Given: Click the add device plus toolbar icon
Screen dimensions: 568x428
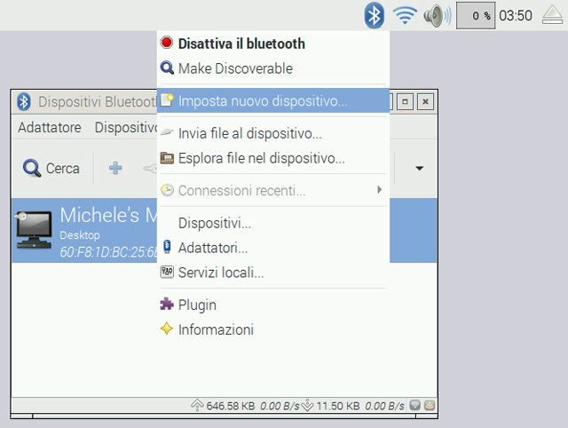Looking at the screenshot, I should [115, 168].
